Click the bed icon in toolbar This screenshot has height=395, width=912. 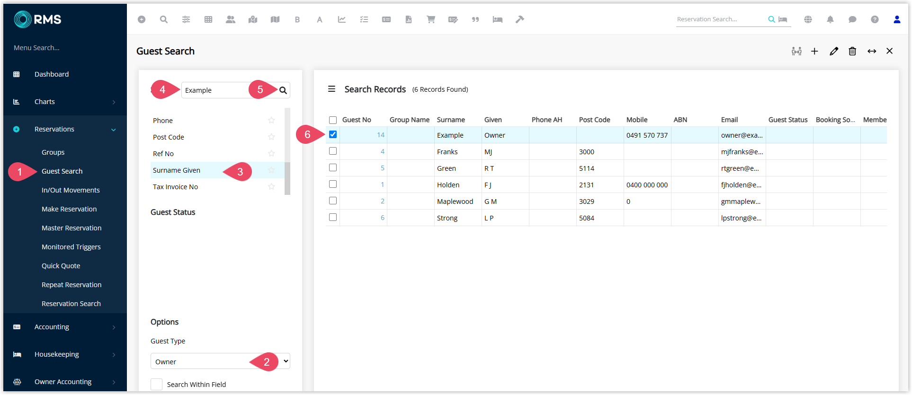[x=498, y=19]
